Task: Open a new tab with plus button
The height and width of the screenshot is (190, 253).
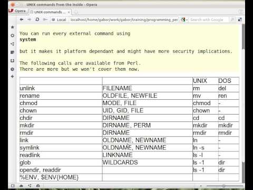Action: pyautogui.click(x=76, y=12)
